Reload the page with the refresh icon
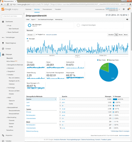Screen dimensions: 132x142 point(8,4)
